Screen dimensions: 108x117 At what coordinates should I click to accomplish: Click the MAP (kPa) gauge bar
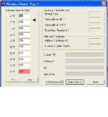pyautogui.click(x=84, y=74)
